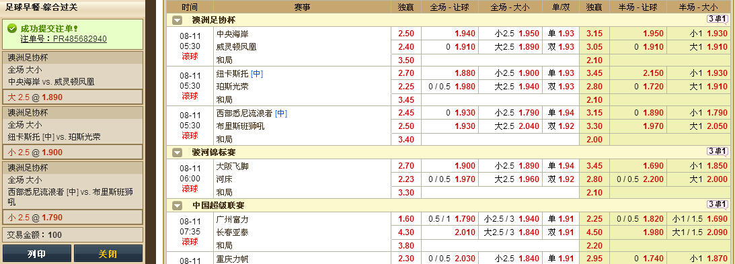The image size is (735, 264).
Task: Click the 关闭 close button
Action: pyautogui.click(x=108, y=254)
